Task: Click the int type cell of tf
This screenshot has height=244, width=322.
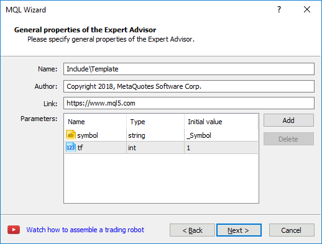Action: 155,148
